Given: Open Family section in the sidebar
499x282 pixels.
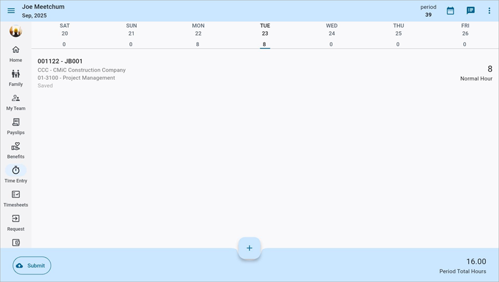Looking at the screenshot, I should point(16,78).
